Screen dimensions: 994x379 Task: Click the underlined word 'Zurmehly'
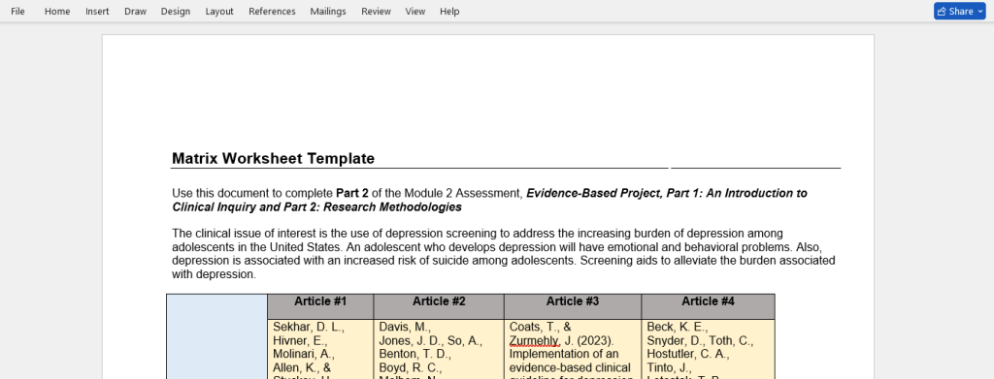click(534, 341)
